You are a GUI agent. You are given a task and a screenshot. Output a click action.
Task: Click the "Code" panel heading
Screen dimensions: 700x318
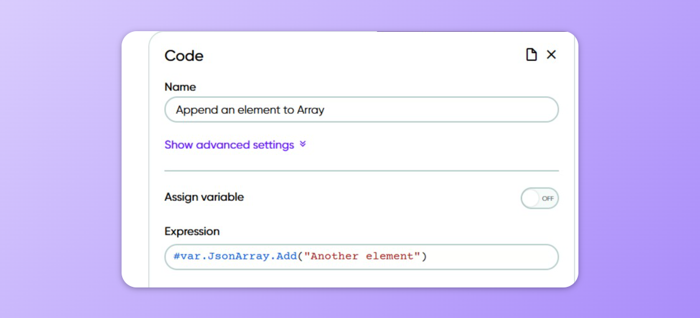pos(184,55)
